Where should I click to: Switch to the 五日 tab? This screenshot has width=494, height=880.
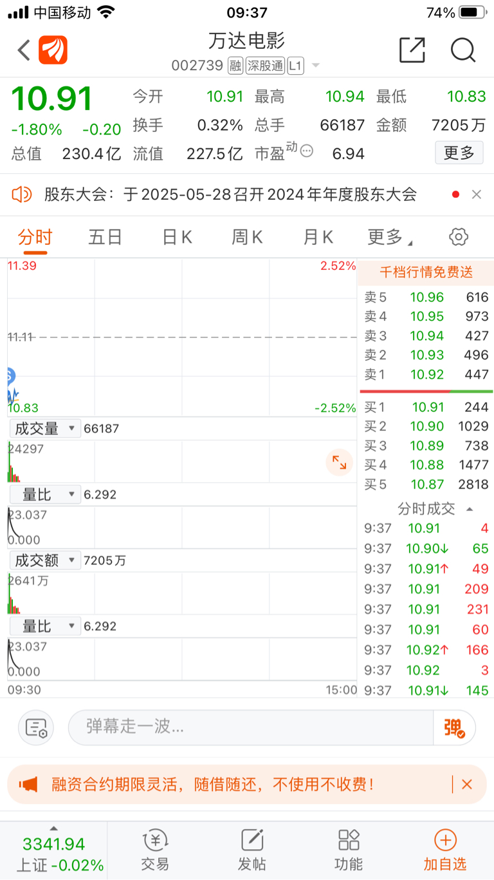[x=105, y=237]
